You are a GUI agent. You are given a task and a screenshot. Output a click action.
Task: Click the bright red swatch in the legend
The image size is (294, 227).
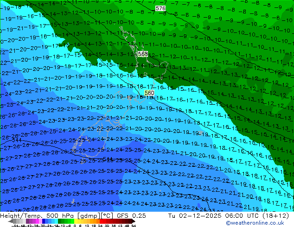102,221
